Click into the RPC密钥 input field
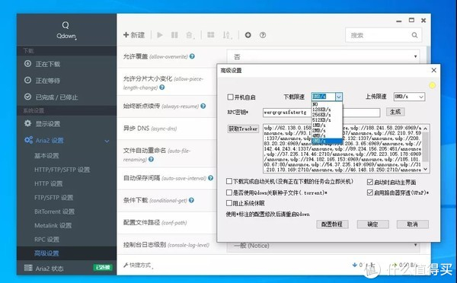This screenshot has height=283, width=457. [x=321, y=113]
